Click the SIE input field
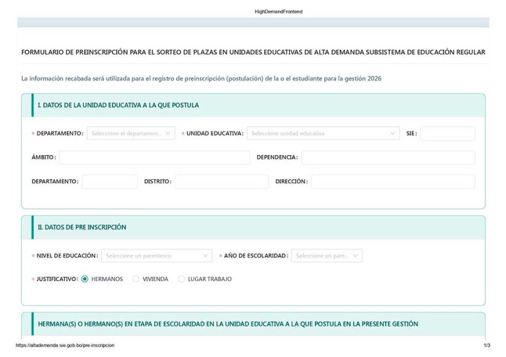Viewport: 506px width, 357px height. click(447, 133)
